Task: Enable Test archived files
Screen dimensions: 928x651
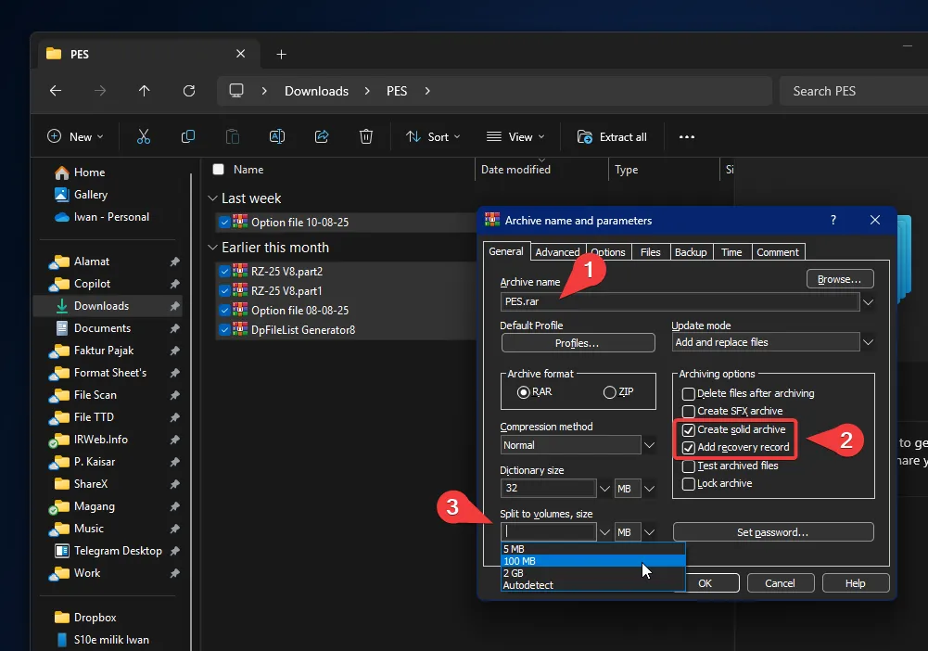Action: tap(689, 466)
